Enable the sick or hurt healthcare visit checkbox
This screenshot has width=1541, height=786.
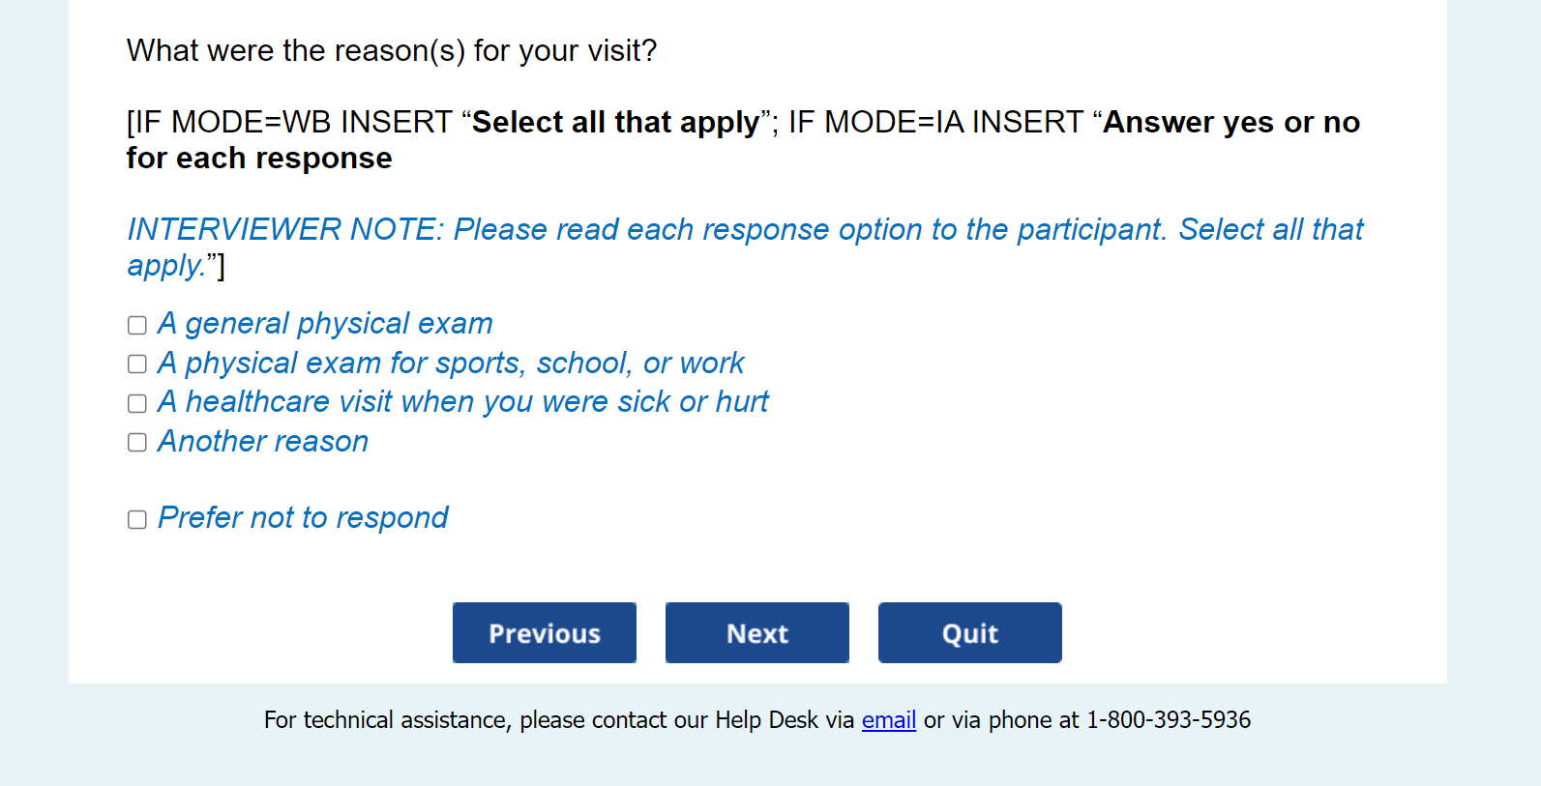[137, 403]
